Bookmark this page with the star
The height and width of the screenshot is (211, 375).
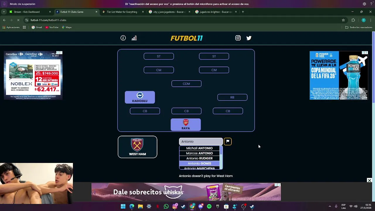pyautogui.click(x=343, y=20)
